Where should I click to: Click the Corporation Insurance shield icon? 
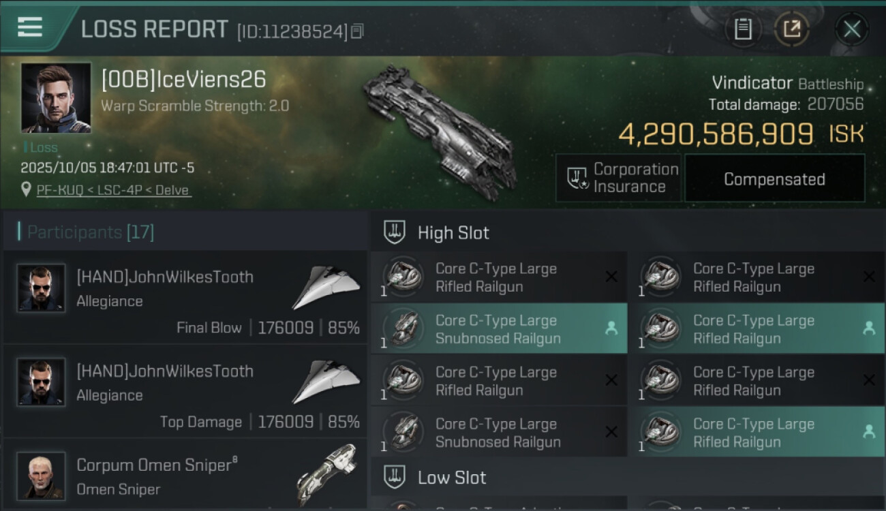coord(577,179)
